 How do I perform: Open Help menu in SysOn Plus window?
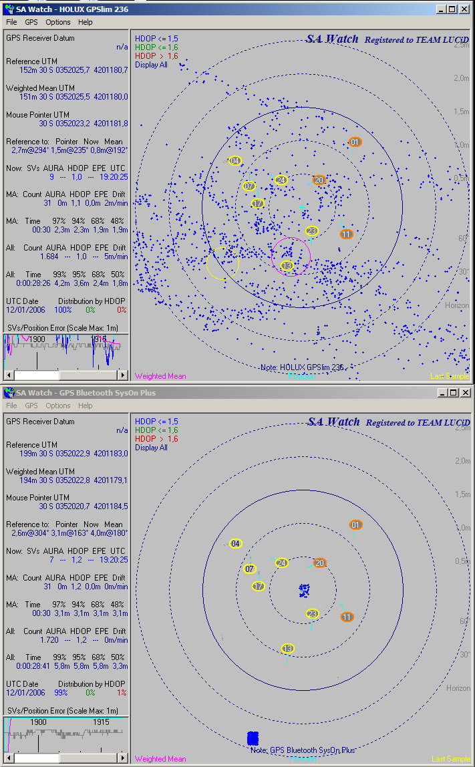pos(85,406)
